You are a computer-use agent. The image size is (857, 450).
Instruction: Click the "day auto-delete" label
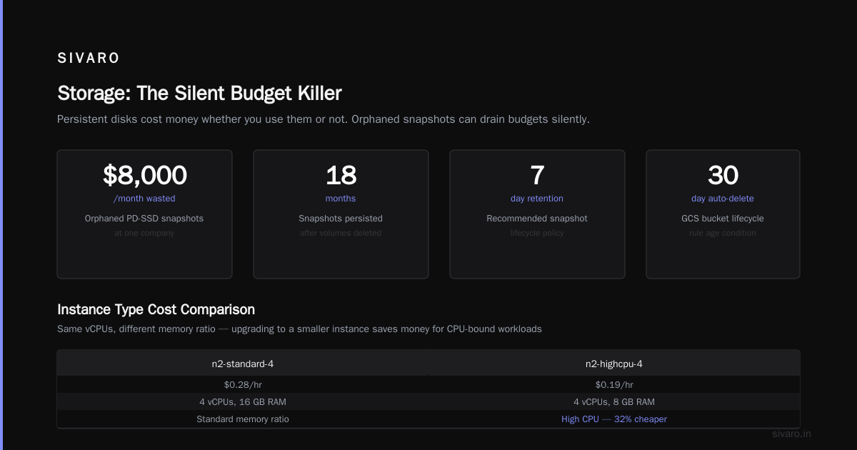pyautogui.click(x=723, y=199)
